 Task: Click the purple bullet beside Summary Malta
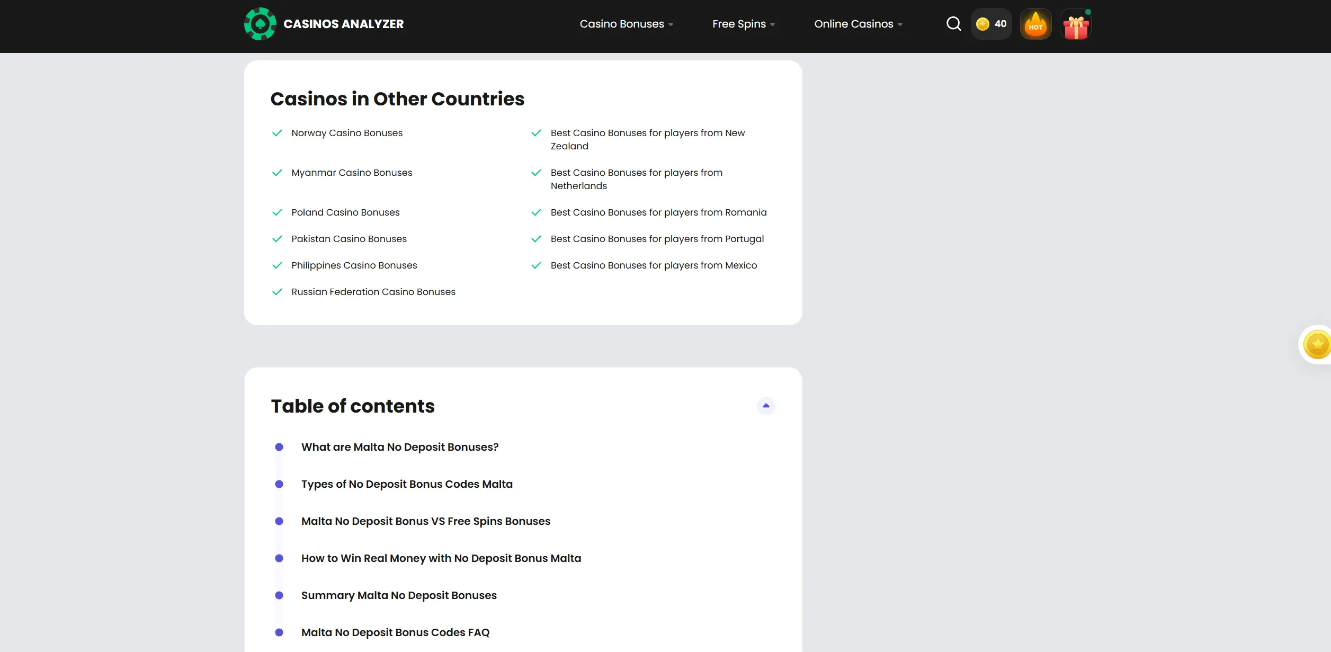pyautogui.click(x=279, y=595)
